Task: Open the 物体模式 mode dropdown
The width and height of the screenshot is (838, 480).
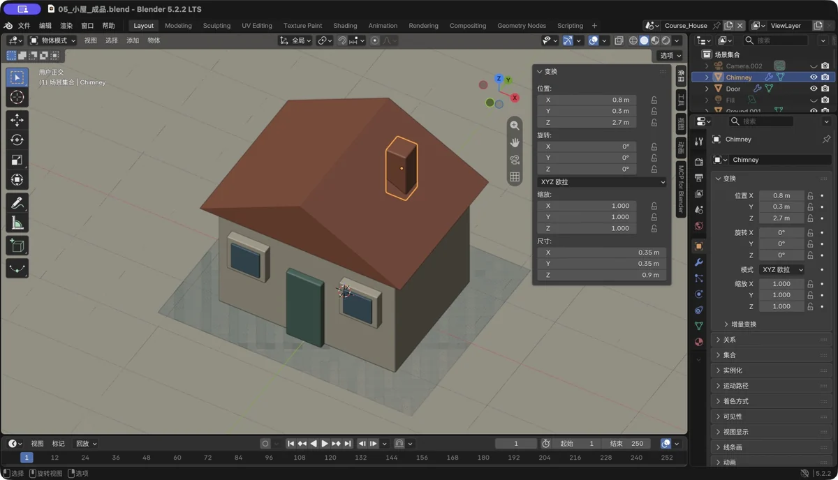Action: 52,40
